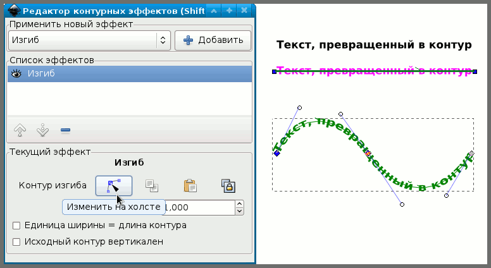Click the edit-on-canvas bend path button
The image size is (491, 268).
click(x=114, y=185)
